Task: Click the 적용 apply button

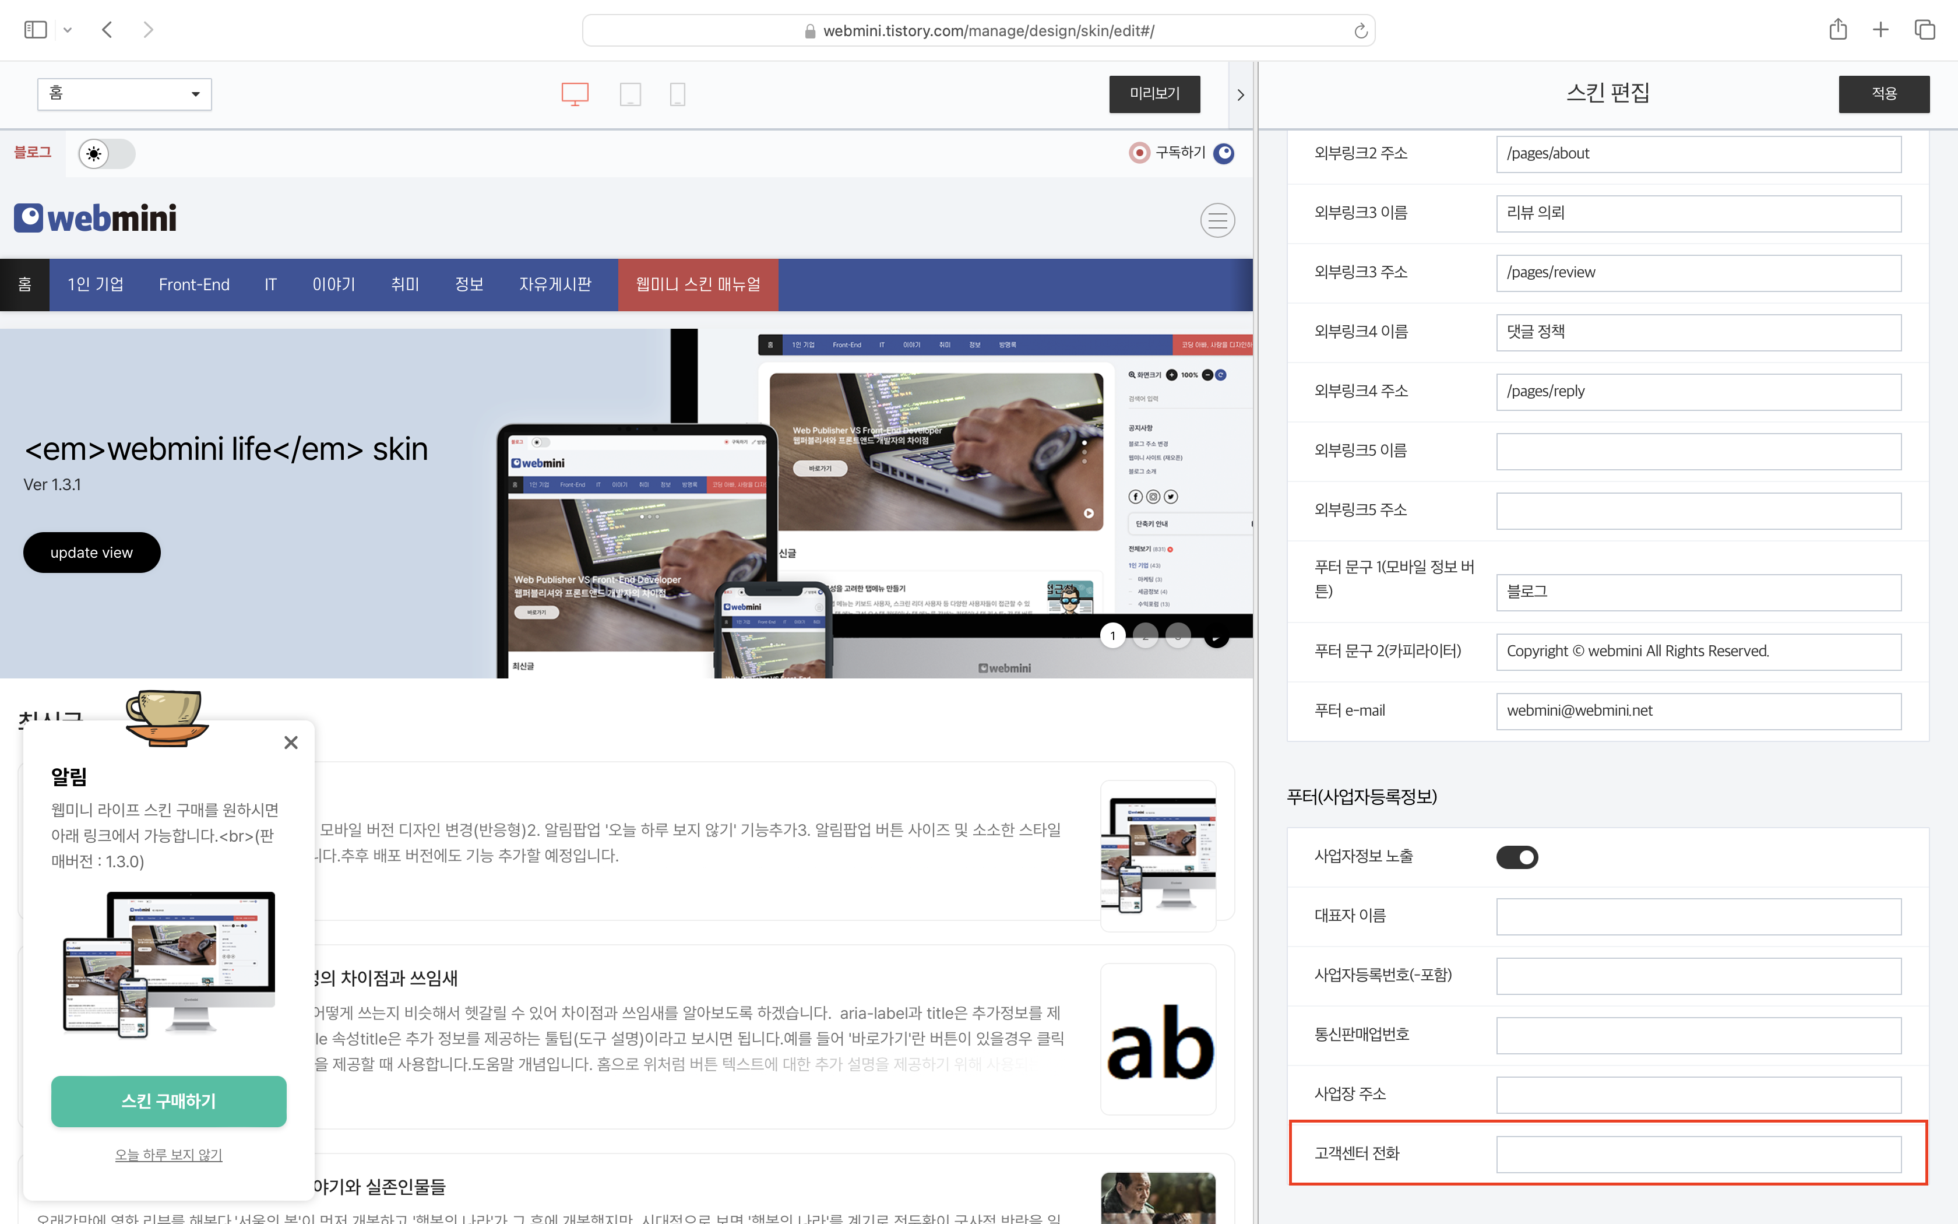Action: pyautogui.click(x=1883, y=94)
